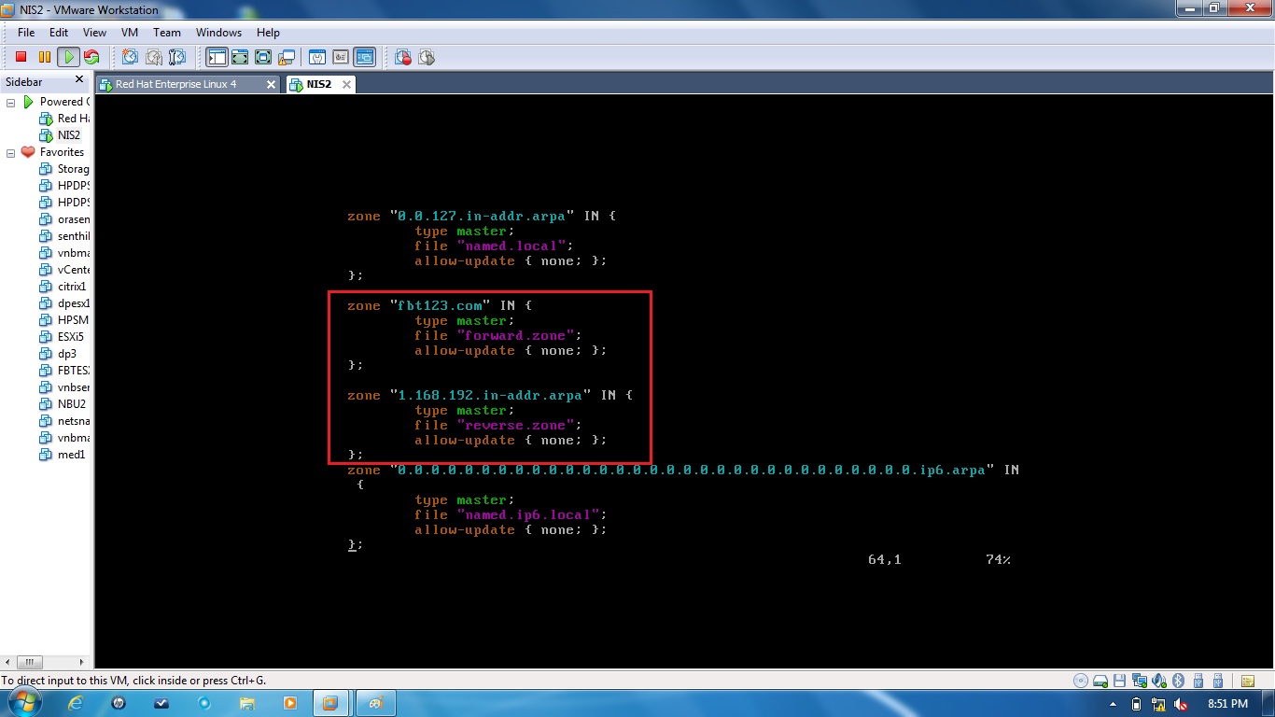The width and height of the screenshot is (1275, 717).
Task: Take a snapshot with the snapshot camera icon
Action: click(129, 57)
